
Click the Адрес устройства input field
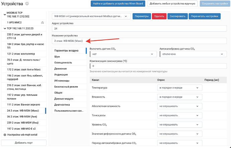[x=139, y=29]
